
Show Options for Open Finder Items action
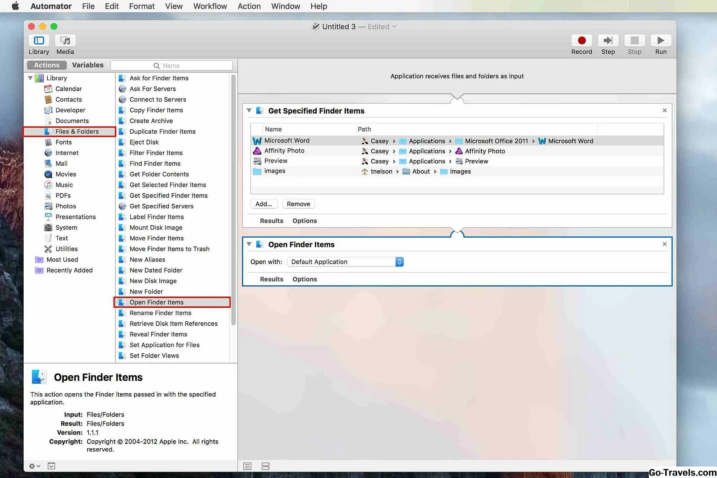305,279
